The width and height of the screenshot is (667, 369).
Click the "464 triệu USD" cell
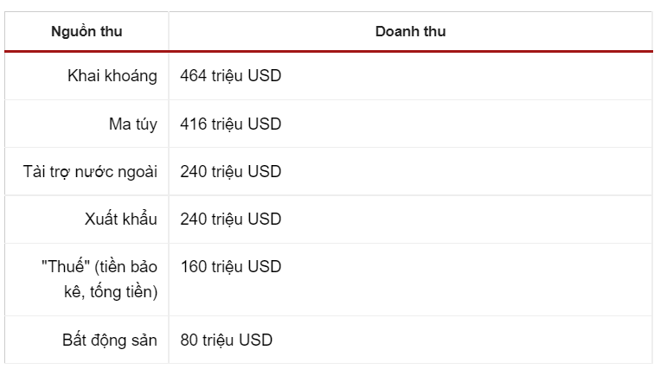click(231, 76)
